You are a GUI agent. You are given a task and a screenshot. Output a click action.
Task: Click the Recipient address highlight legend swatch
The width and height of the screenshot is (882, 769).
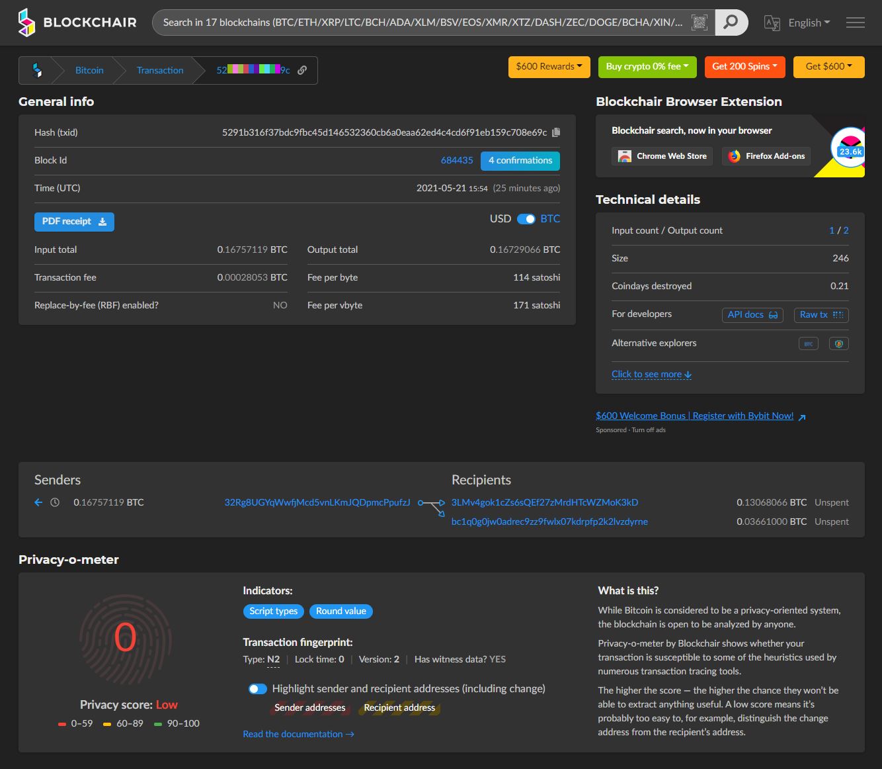399,708
